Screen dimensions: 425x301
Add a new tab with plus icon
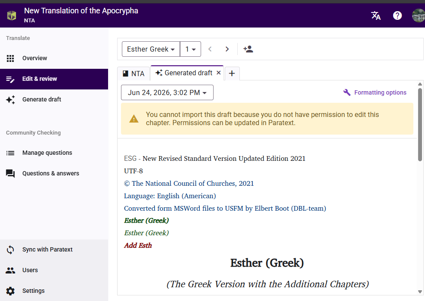click(x=232, y=74)
